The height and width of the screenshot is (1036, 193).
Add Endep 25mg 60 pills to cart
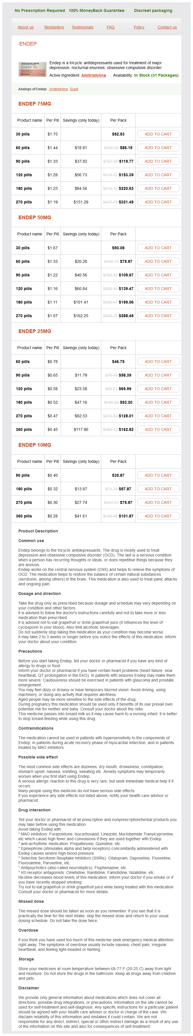pyautogui.click(x=158, y=362)
